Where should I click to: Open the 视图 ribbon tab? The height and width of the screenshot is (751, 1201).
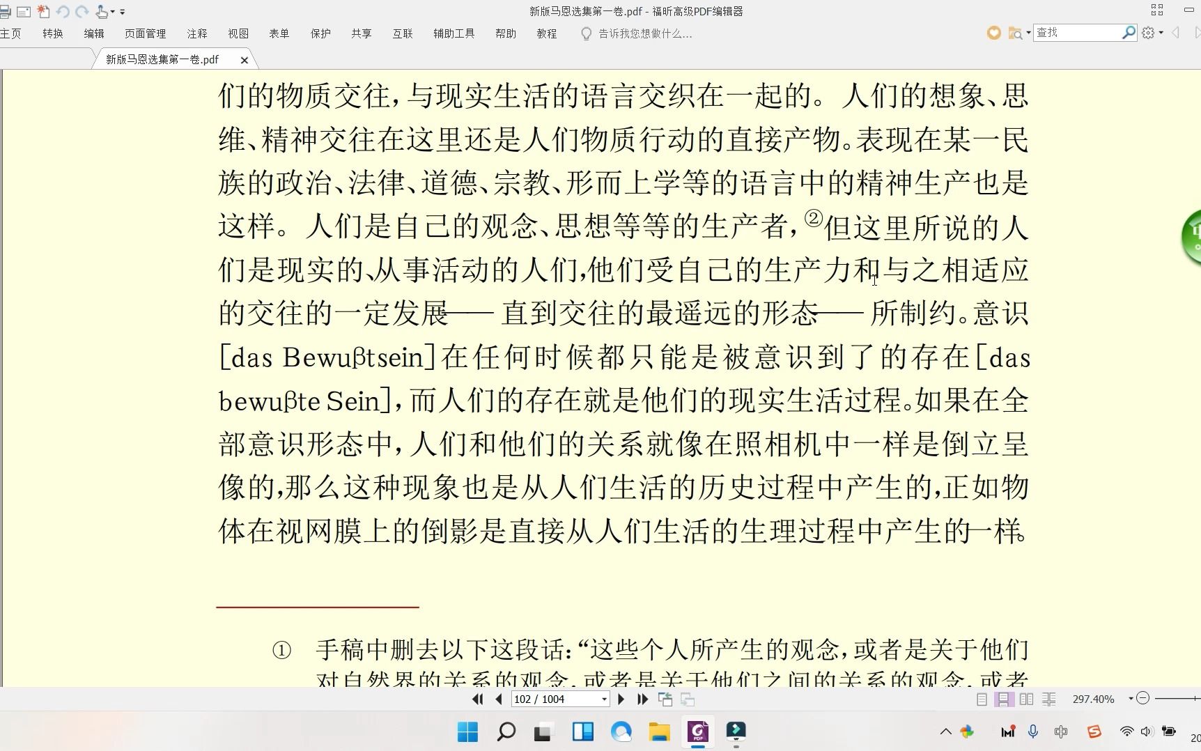[x=238, y=33]
